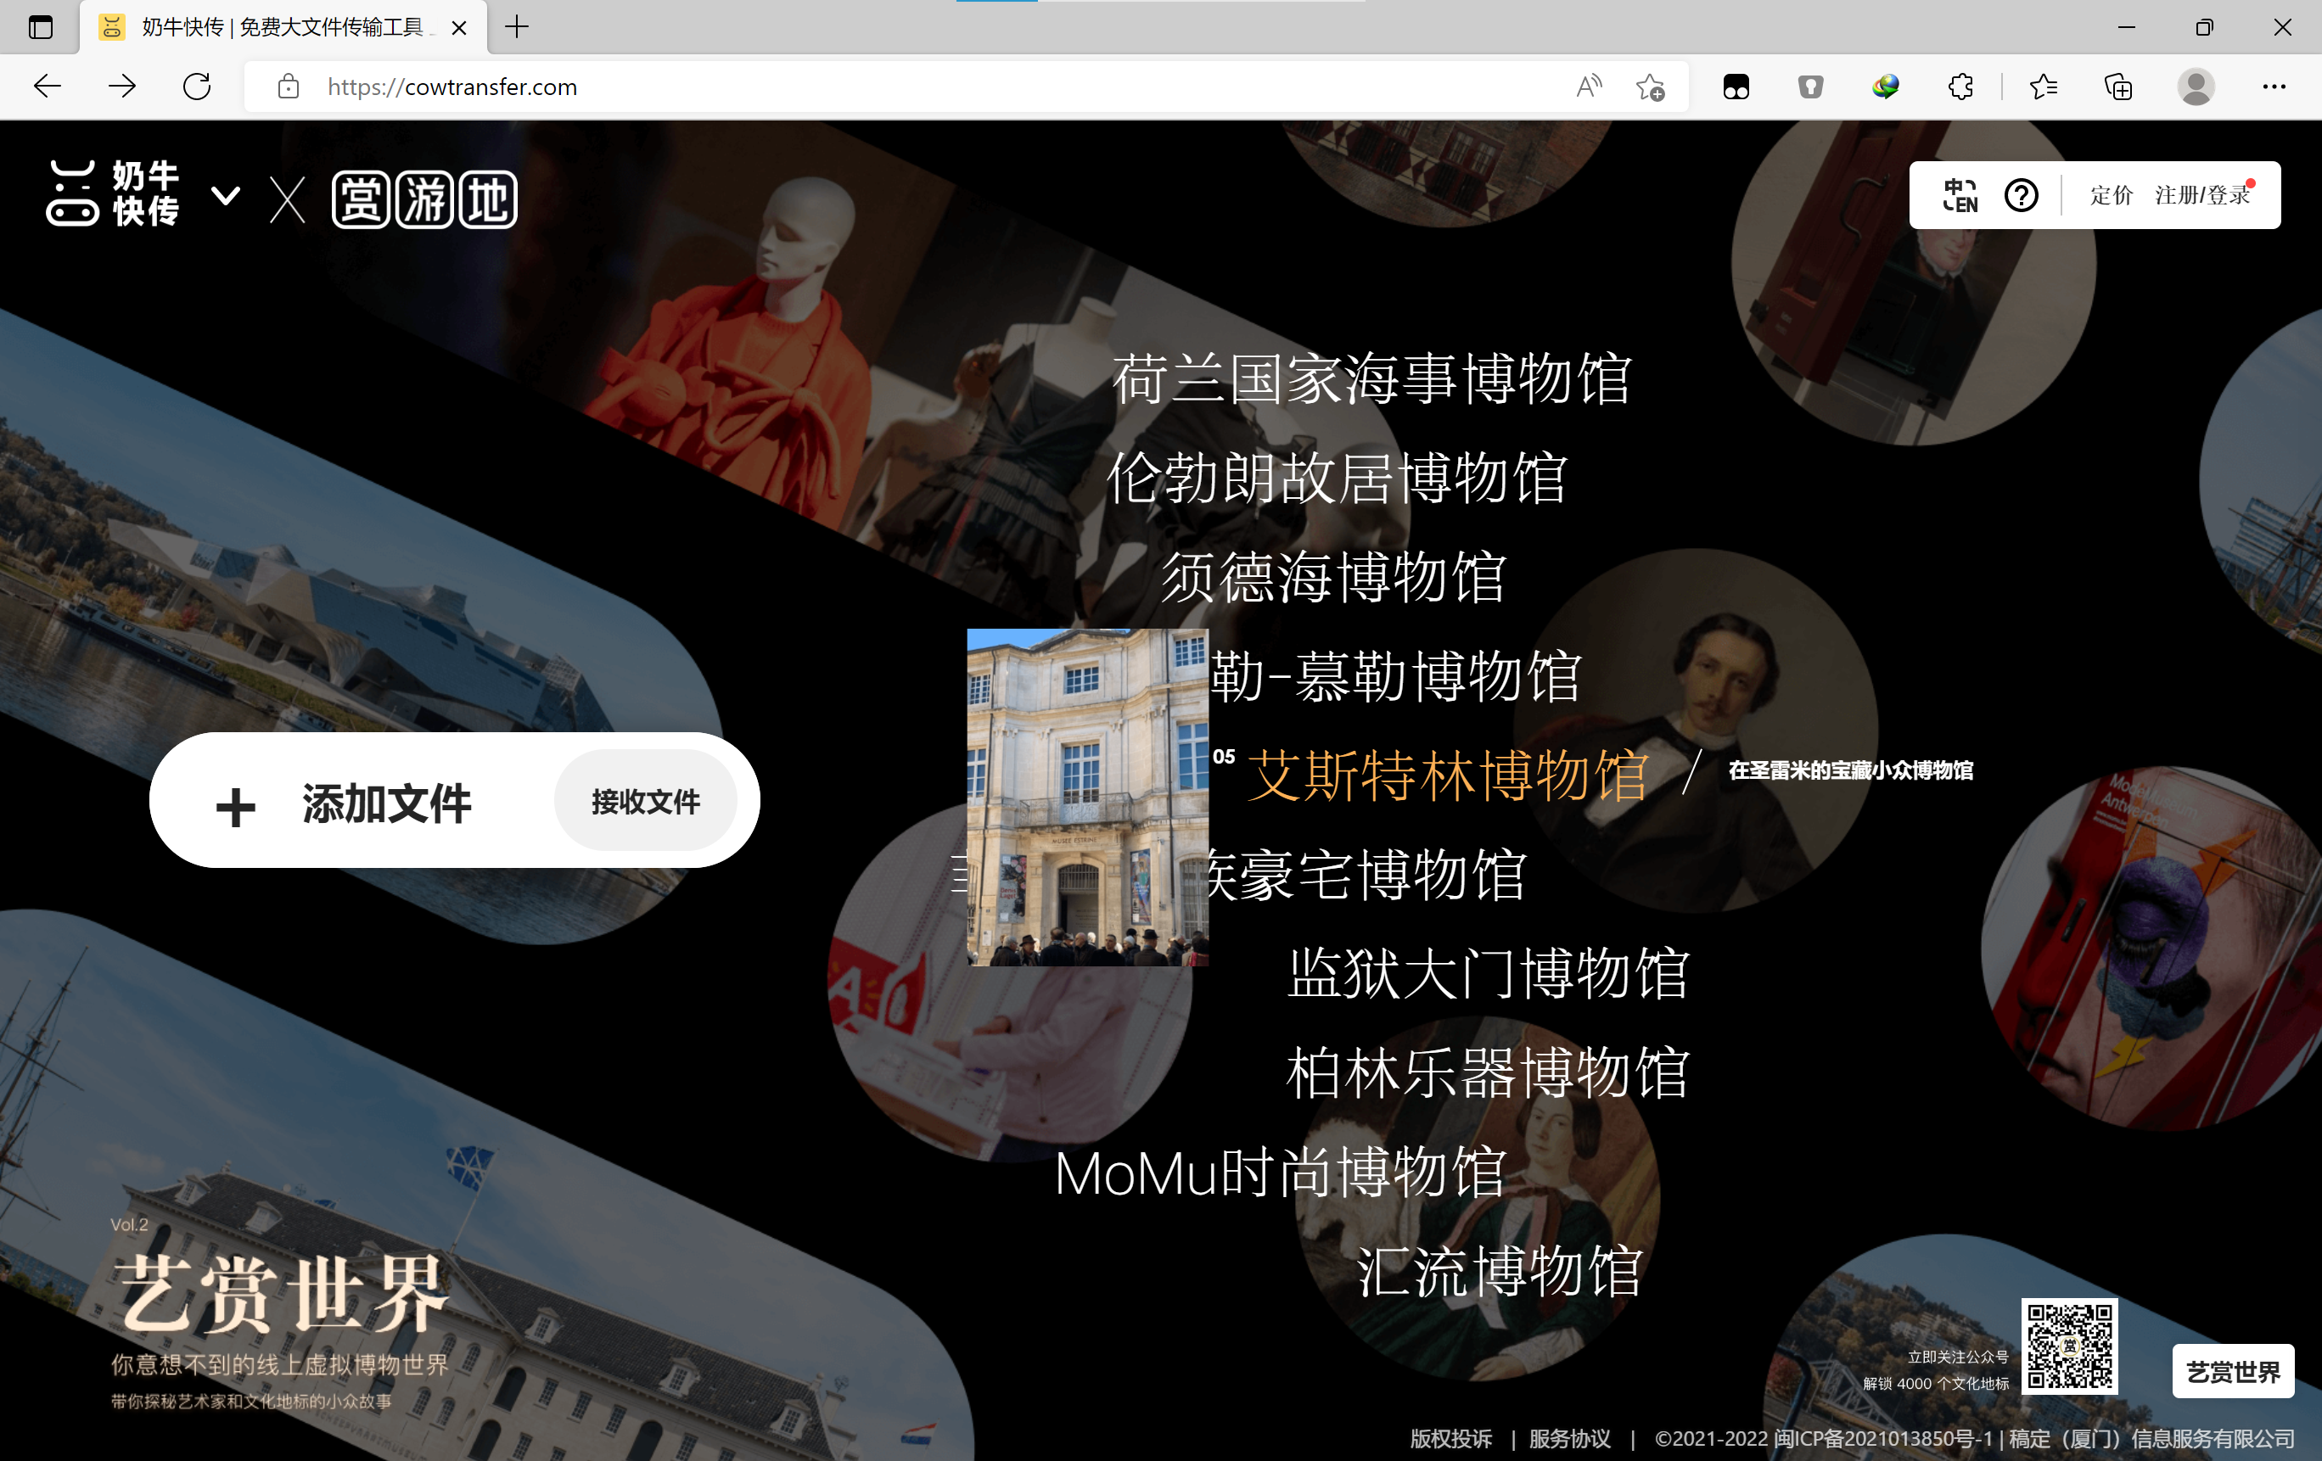Select 勒-慕勒博物馆 entry

coord(1396,676)
